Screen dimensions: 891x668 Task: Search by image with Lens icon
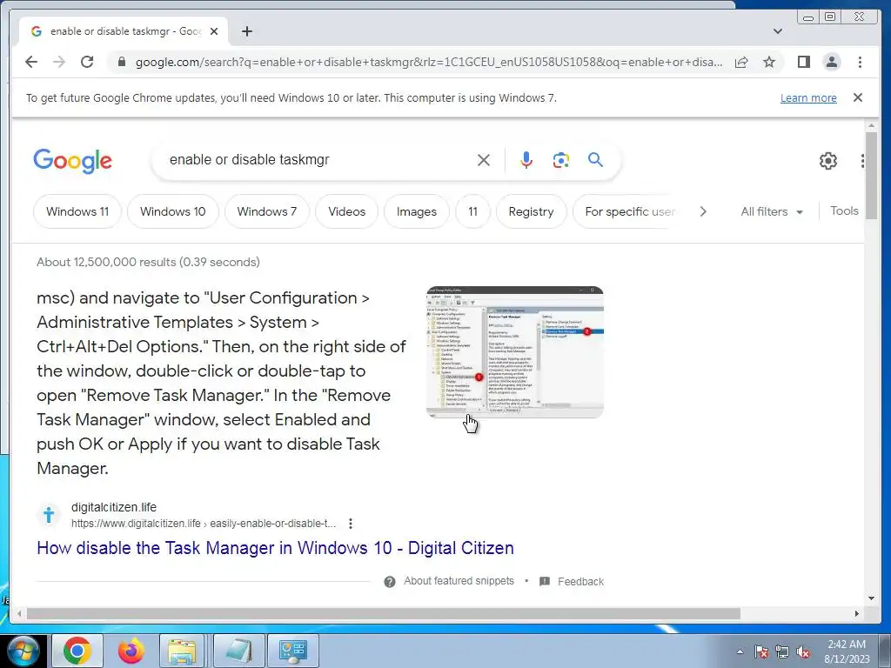coord(561,160)
